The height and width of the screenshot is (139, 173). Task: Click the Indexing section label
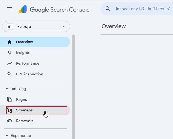coord(18,89)
